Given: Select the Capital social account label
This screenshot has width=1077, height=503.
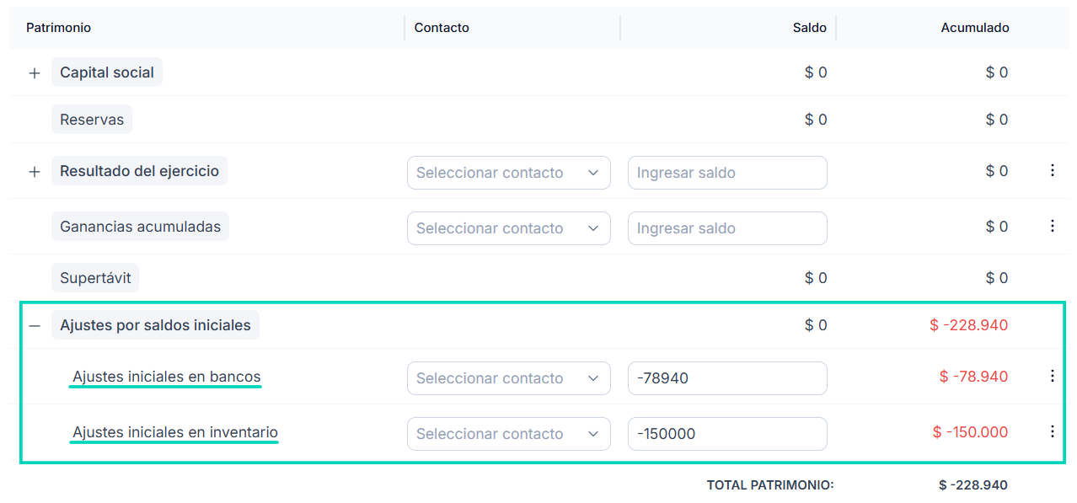Looking at the screenshot, I should (106, 72).
